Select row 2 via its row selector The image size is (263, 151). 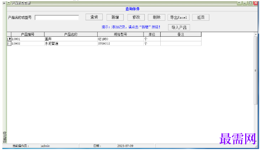point(9,43)
